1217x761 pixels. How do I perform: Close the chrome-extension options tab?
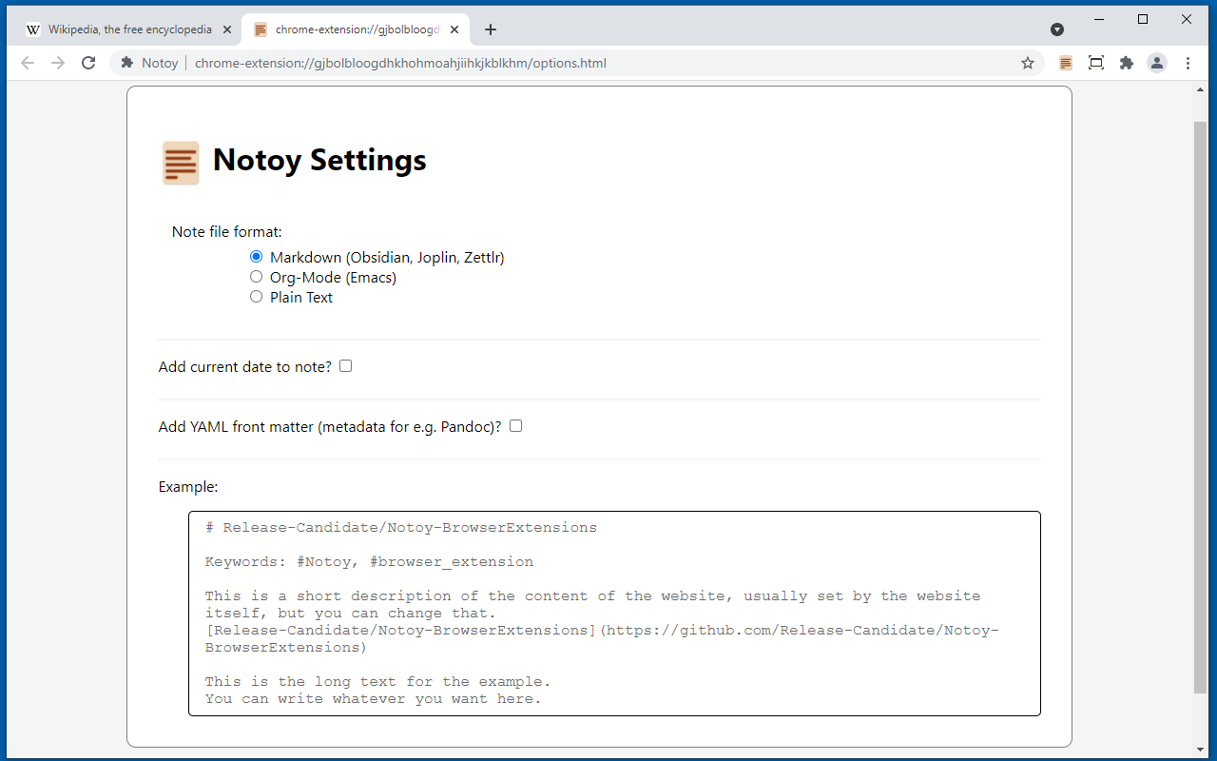pos(454,29)
